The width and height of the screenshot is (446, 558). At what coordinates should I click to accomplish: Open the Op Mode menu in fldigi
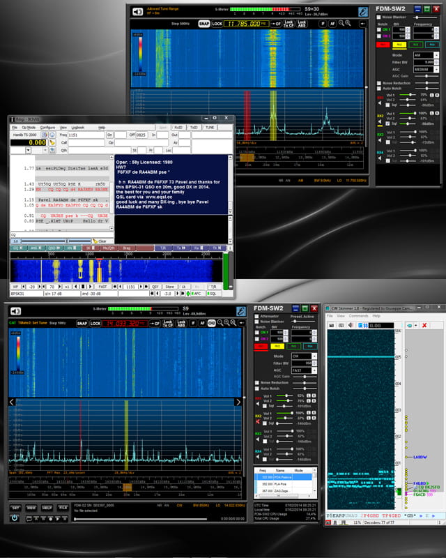tap(29, 128)
